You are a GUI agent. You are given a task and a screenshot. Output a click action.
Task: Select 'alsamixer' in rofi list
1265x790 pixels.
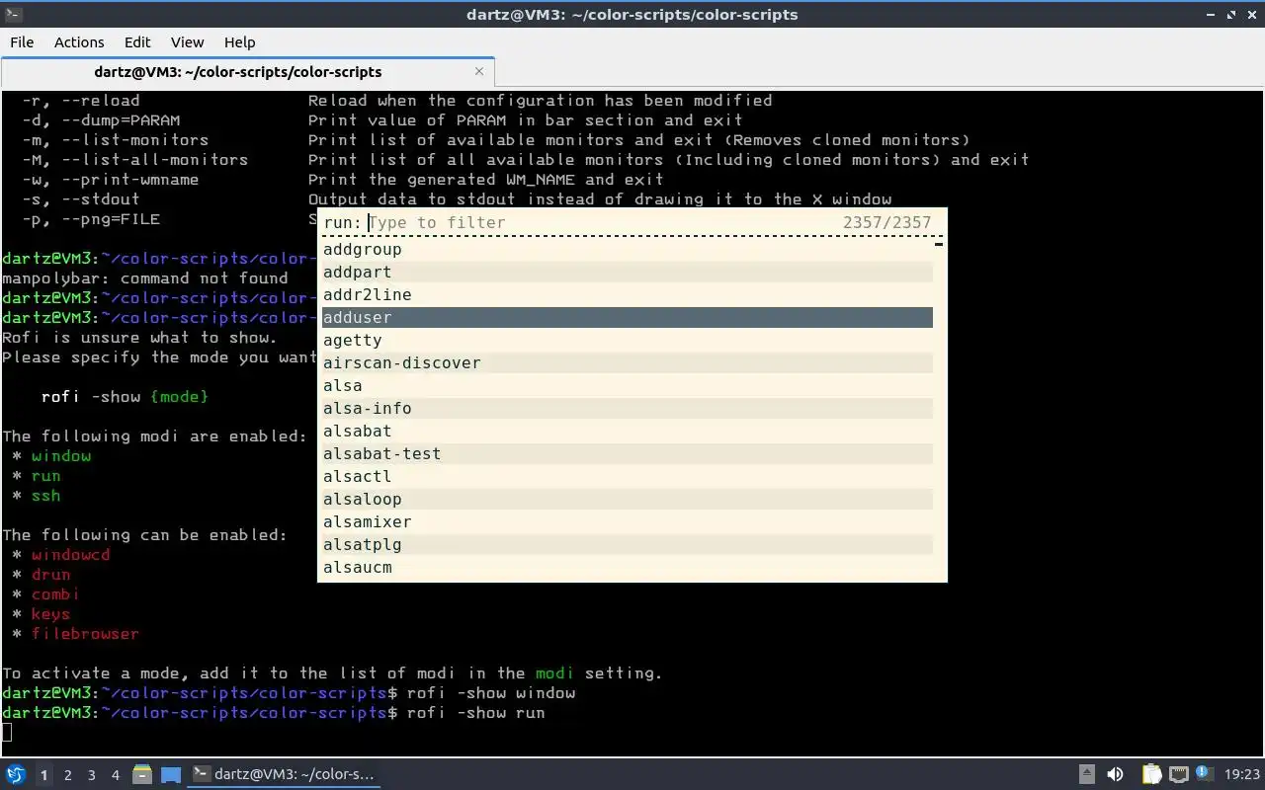click(628, 522)
